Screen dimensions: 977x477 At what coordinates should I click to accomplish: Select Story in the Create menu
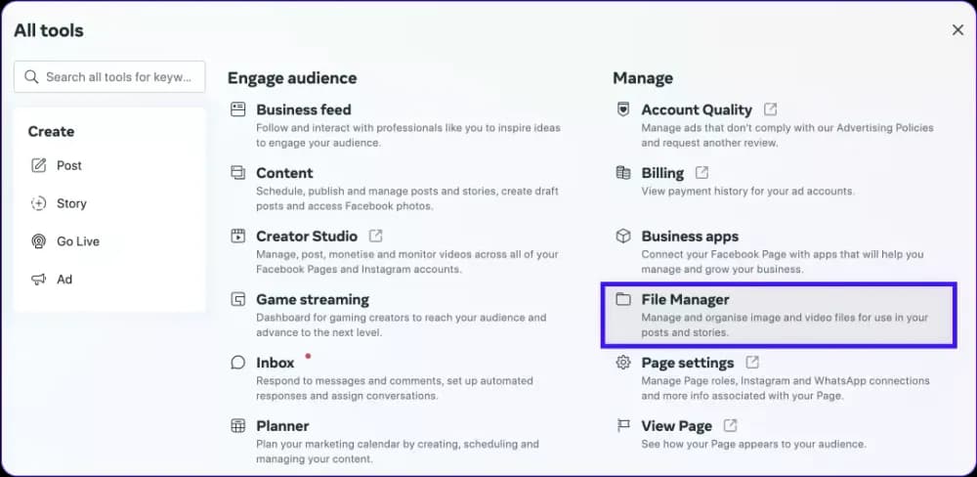71,203
